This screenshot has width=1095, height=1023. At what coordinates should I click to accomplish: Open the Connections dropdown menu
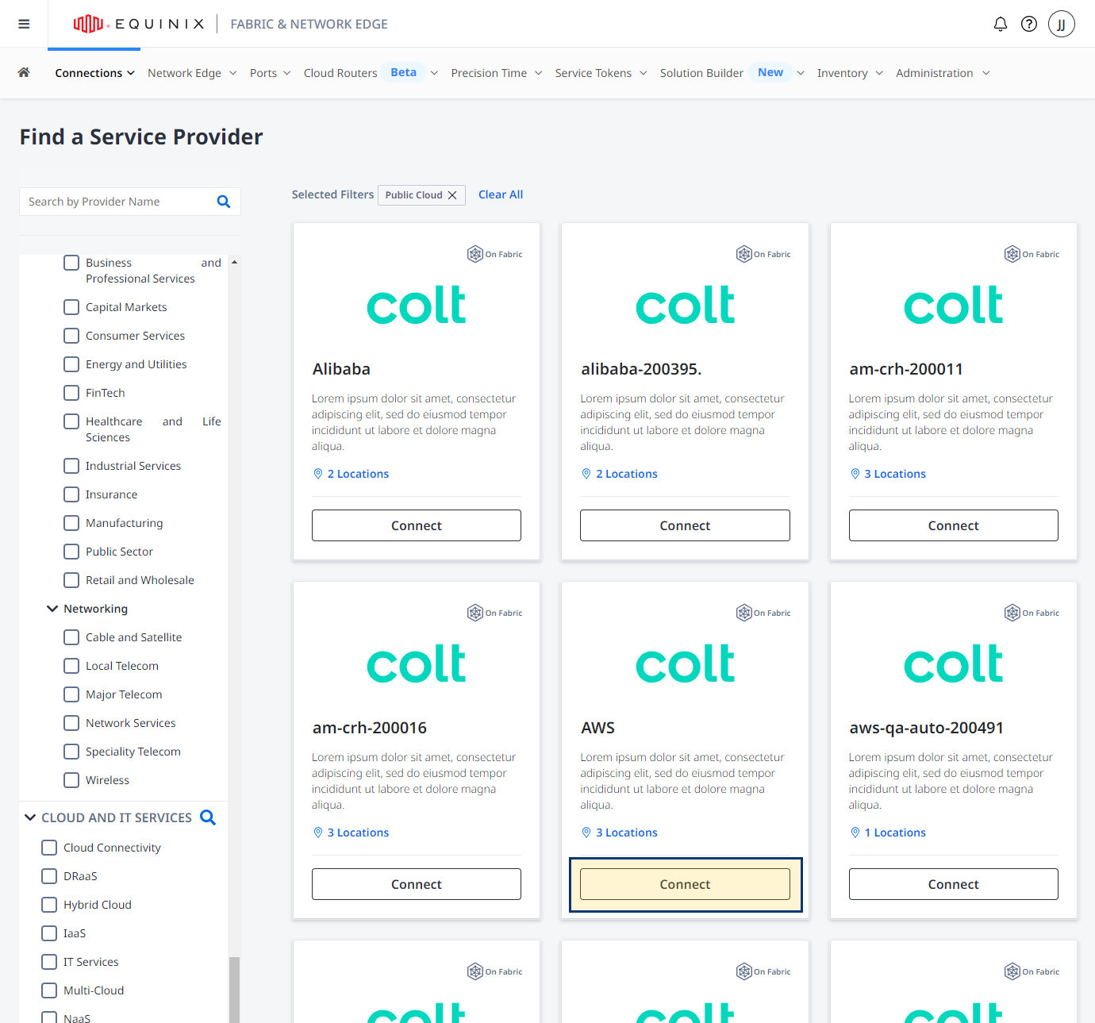(x=94, y=73)
